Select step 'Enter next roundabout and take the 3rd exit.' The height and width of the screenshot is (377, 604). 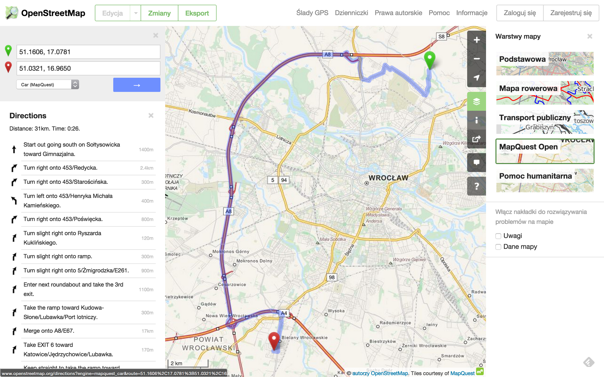tap(83, 289)
